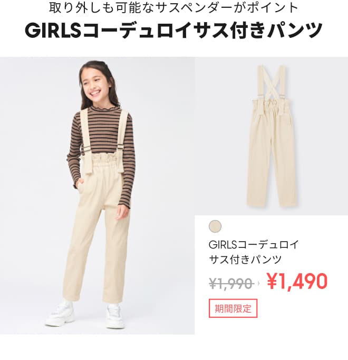Image resolution: width=348 pixels, height=360 pixels.
Task: Click the word GIRLS in the bold heading
Action: point(53,30)
